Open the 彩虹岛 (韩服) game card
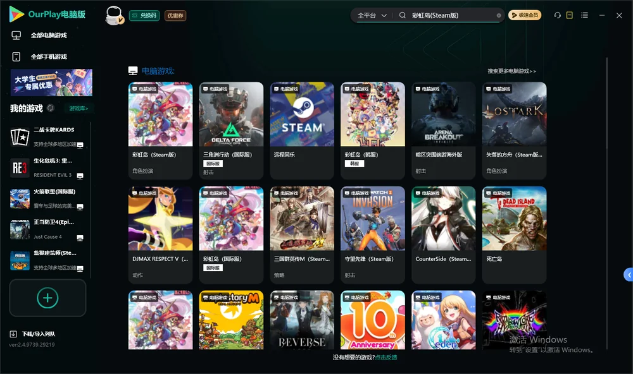Screen dimensions: 633x374 tap(373, 131)
